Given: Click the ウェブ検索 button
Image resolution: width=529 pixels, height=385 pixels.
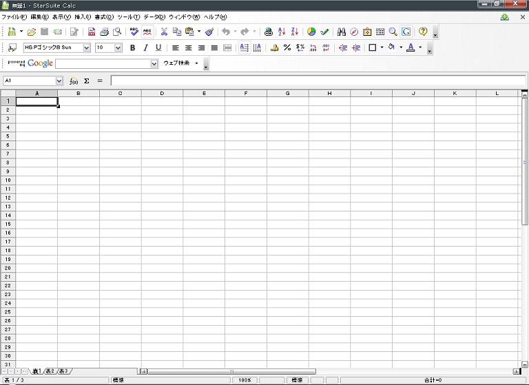Looking at the screenshot, I should [176, 63].
